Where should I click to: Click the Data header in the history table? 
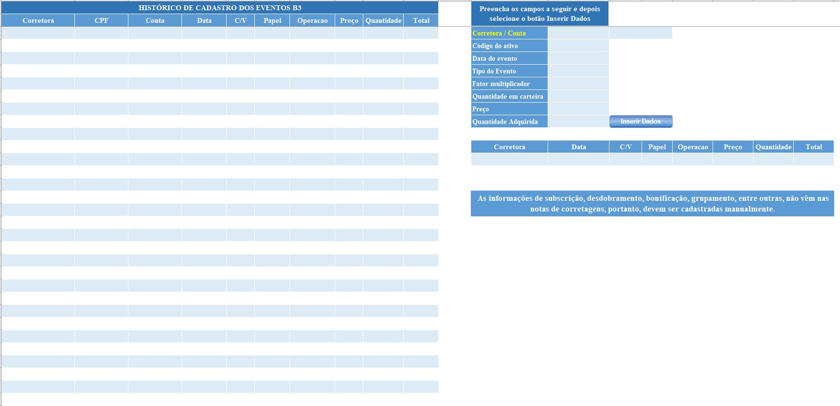point(204,20)
